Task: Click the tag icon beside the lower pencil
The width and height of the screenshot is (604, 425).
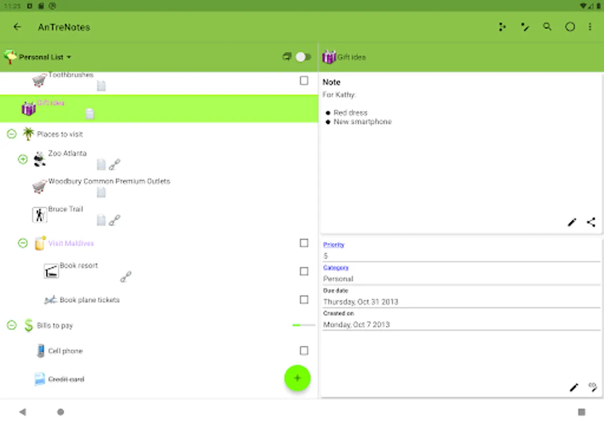Action: tap(593, 387)
